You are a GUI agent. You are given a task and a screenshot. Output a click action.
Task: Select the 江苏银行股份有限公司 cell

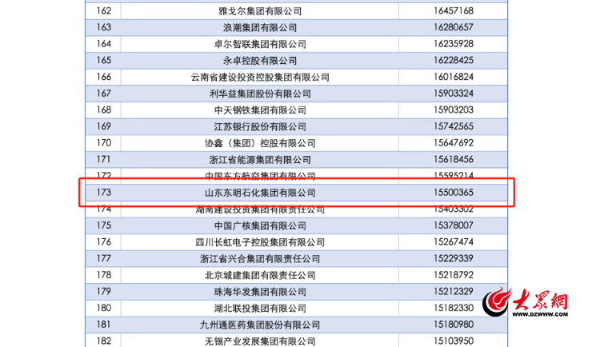(260, 126)
